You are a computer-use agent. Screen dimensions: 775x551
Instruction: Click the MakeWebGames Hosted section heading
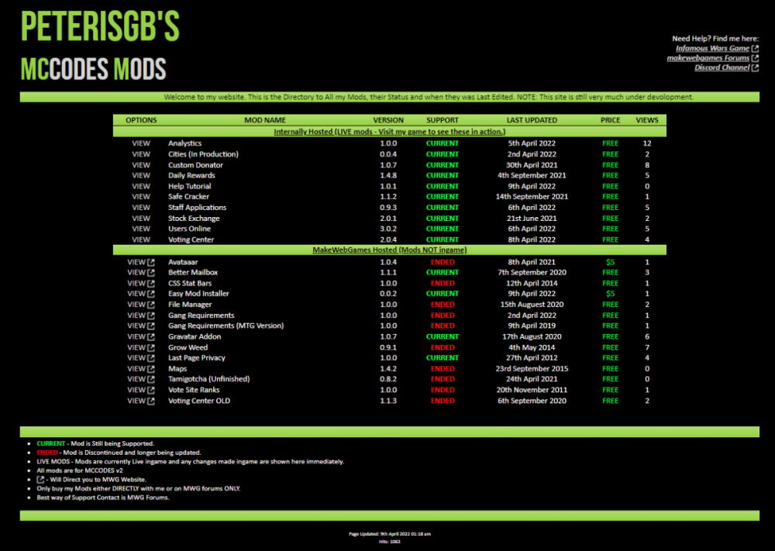[389, 250]
